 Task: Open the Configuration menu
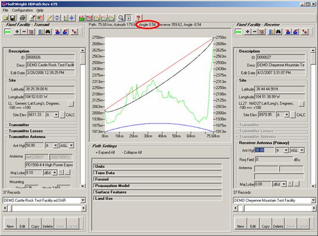click(x=22, y=10)
